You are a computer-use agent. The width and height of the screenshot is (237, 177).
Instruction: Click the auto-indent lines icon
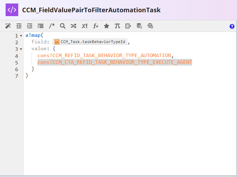[41, 26]
